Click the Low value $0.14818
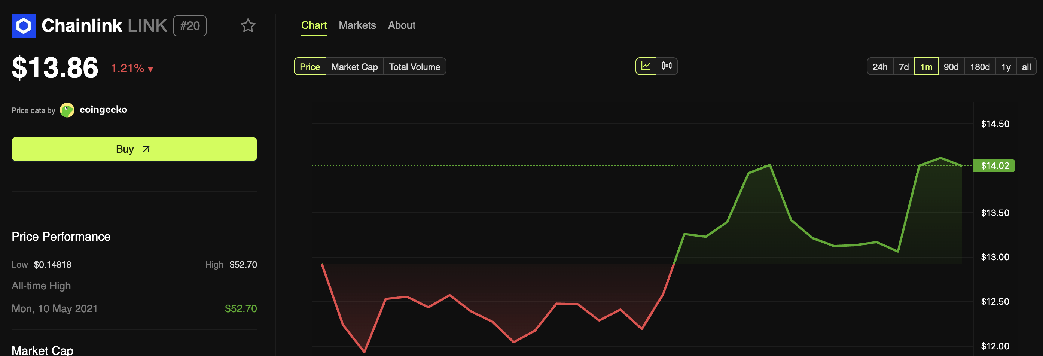The height and width of the screenshot is (356, 1043). click(x=53, y=264)
